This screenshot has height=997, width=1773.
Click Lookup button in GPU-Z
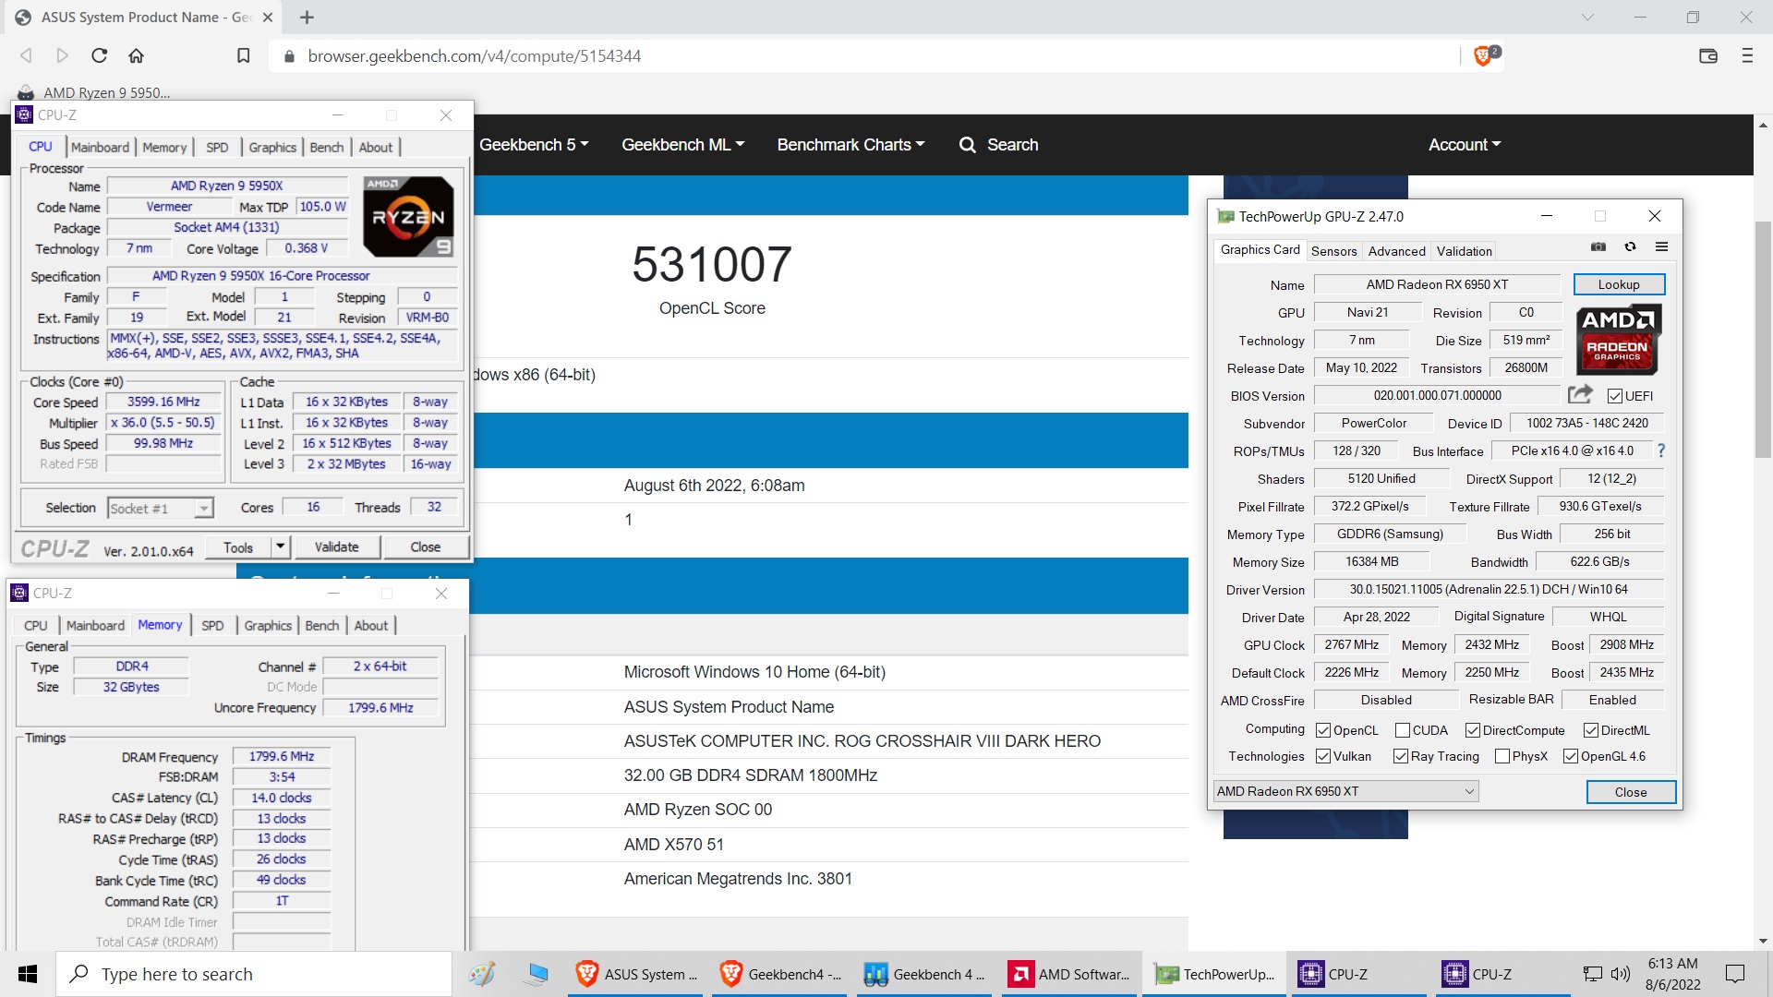(x=1619, y=284)
